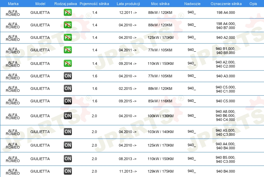Viewport: 264px width, 177px height.
Task: Click the 100kW / 136KM power cell
Action: 160,116
